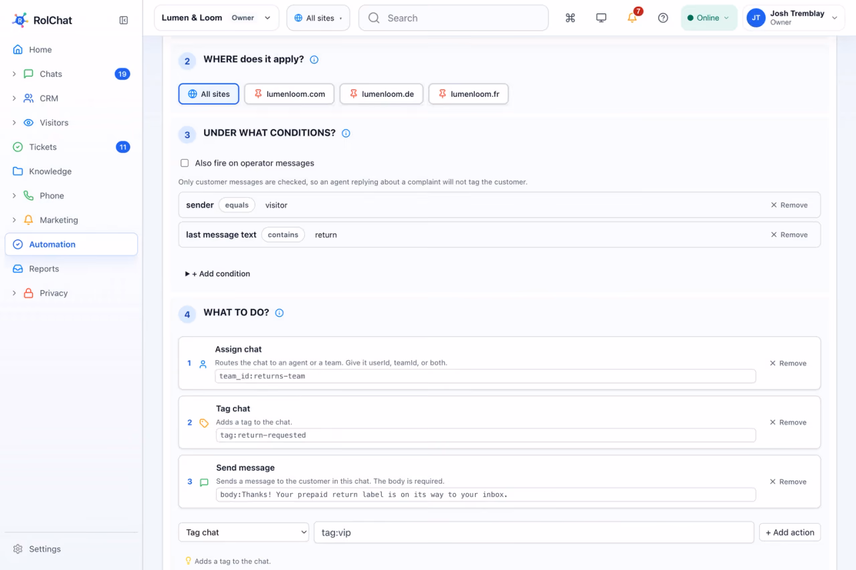Click info icon next to WHERE does it apply
Image resolution: width=856 pixels, height=570 pixels.
click(314, 59)
